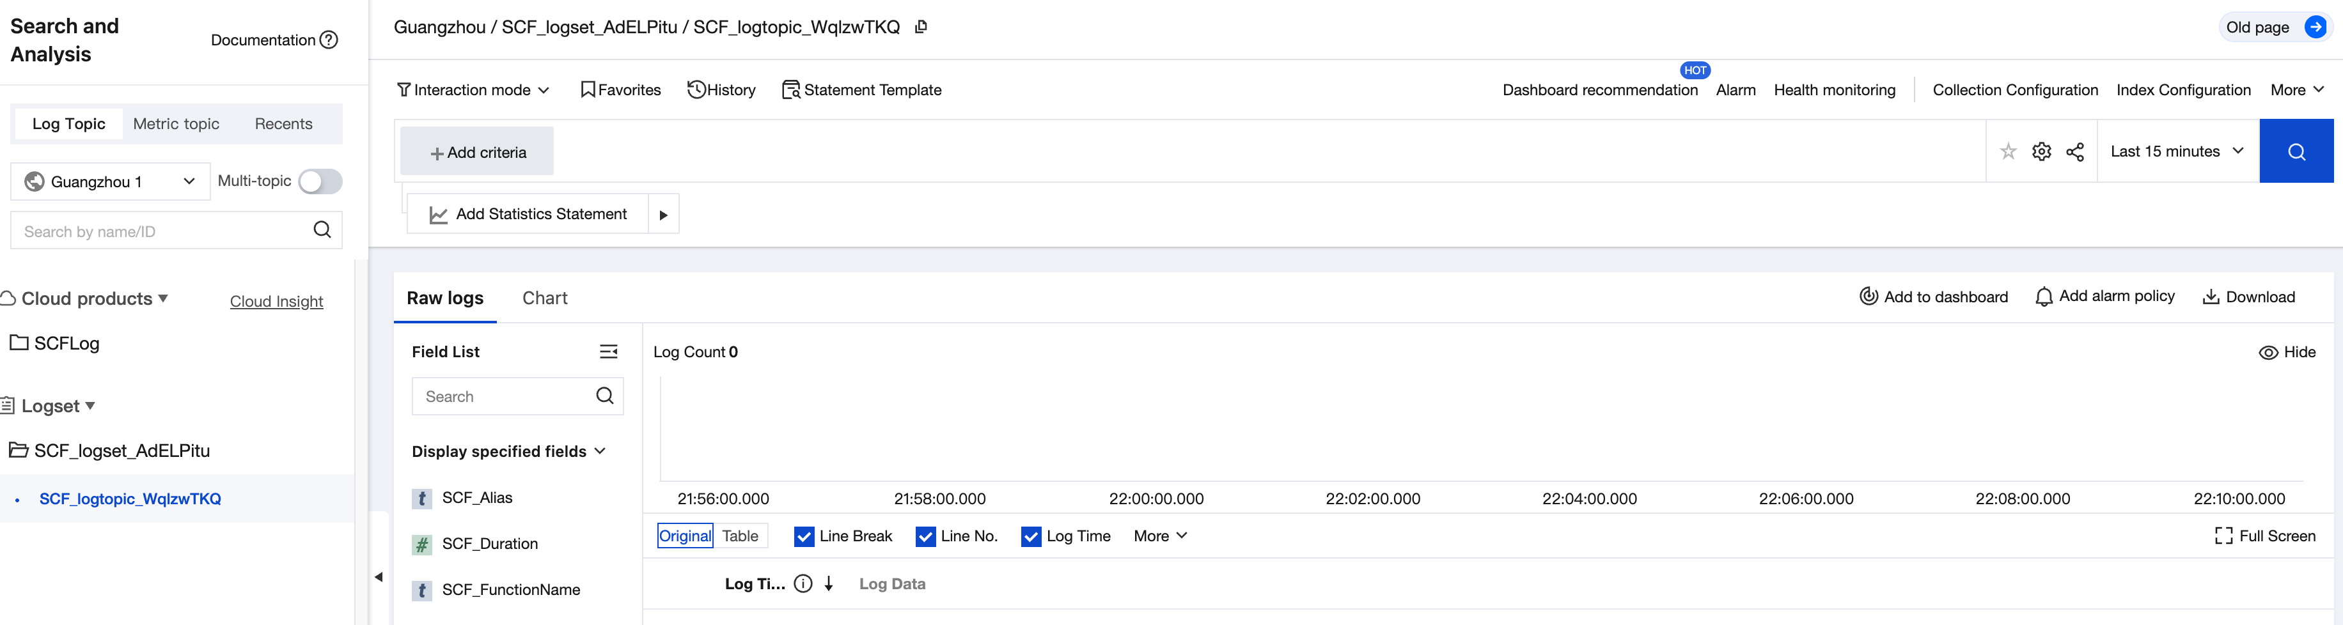The height and width of the screenshot is (625, 2343).
Task: Focus the Search by name/ID field
Action: [176, 231]
